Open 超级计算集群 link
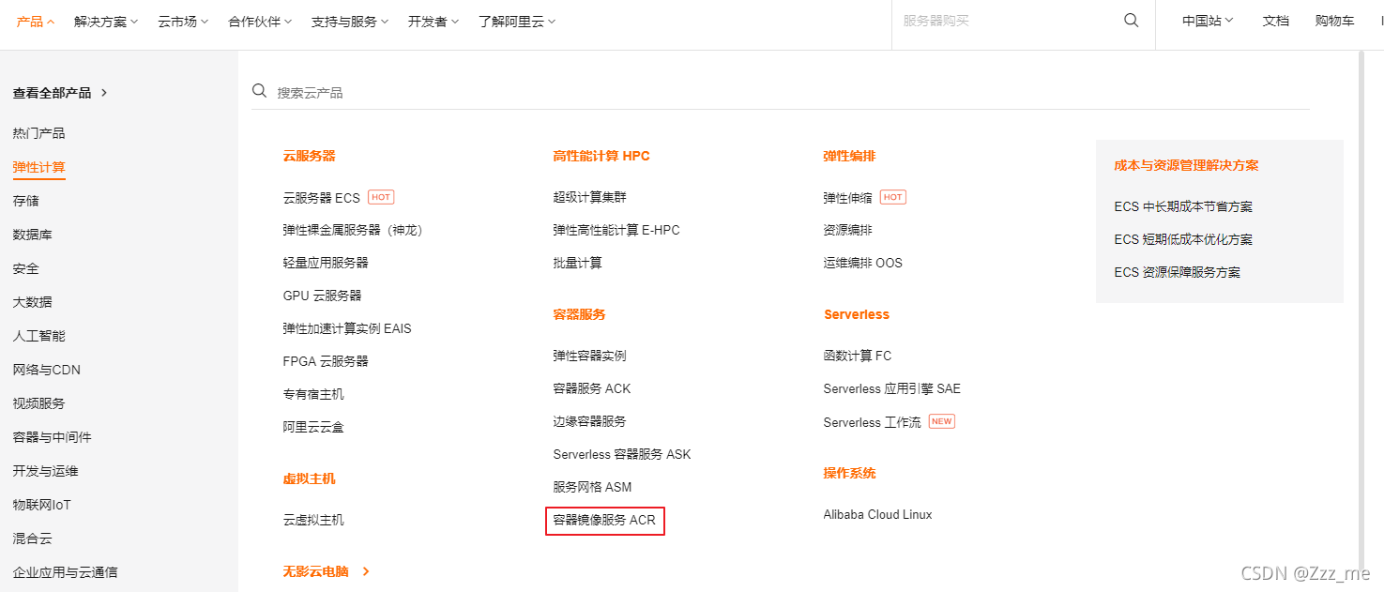Screen dimensions: 1384x592 click(589, 197)
